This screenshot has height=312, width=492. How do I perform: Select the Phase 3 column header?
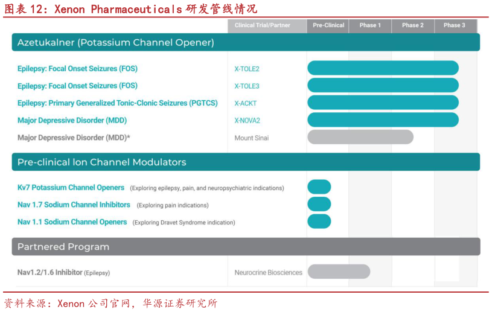456,26
